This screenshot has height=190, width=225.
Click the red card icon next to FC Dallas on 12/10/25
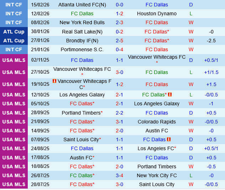click(x=170, y=95)
